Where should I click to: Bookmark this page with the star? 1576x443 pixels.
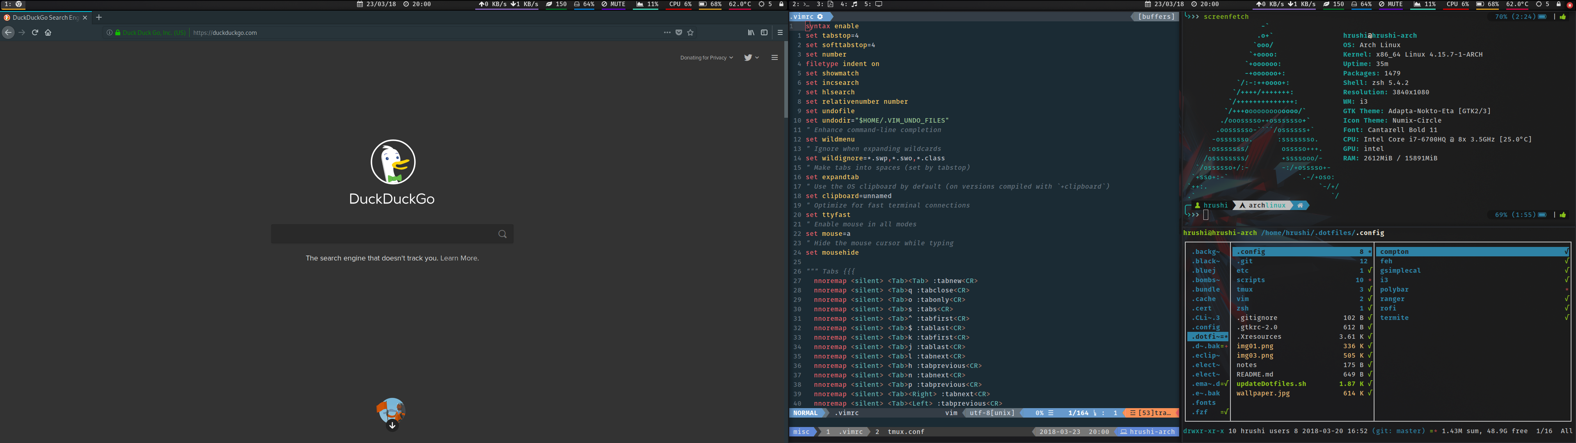691,32
